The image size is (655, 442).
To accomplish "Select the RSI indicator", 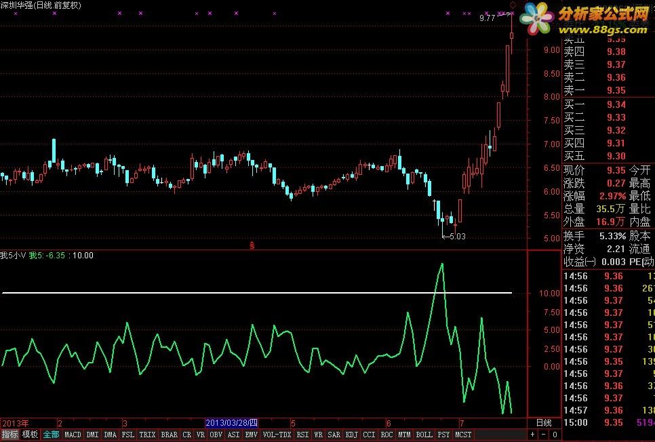I will tap(303, 435).
